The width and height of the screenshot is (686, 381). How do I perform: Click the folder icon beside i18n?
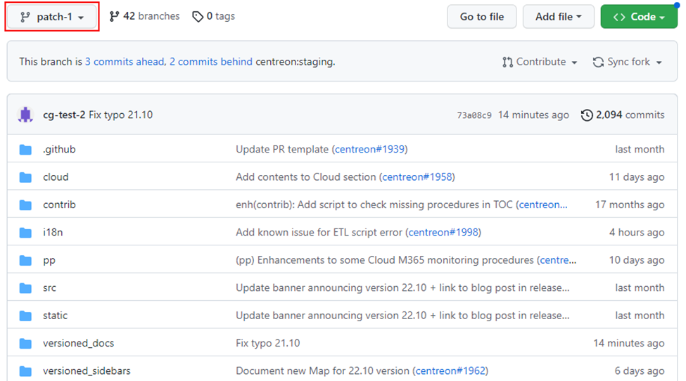click(26, 233)
